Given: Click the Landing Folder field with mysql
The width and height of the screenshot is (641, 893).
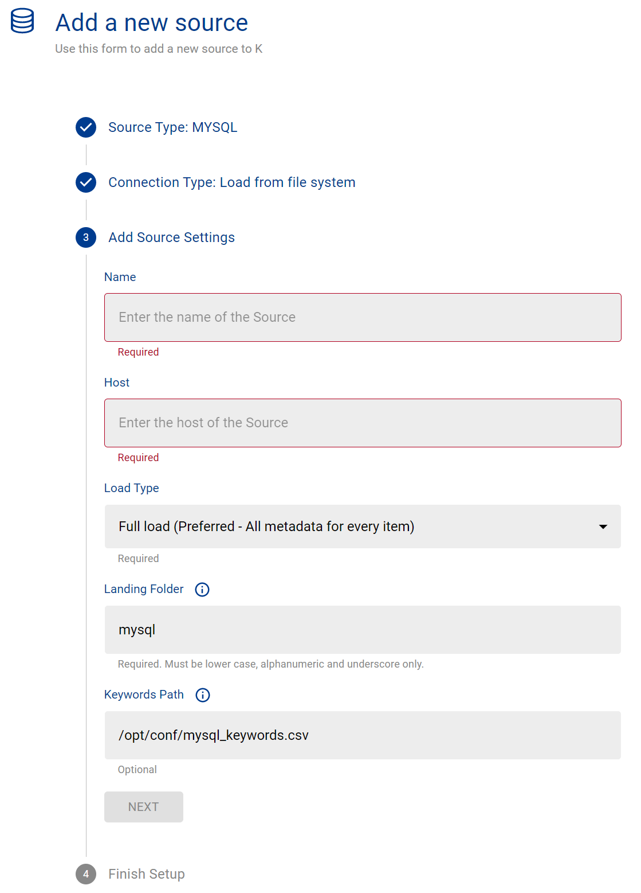Looking at the screenshot, I should (363, 630).
